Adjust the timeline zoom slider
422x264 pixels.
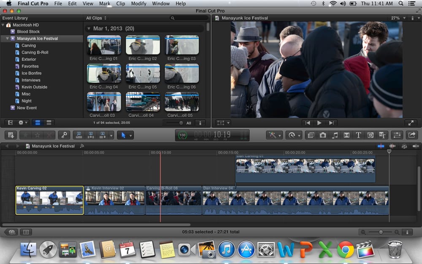pyautogui.click(x=381, y=232)
